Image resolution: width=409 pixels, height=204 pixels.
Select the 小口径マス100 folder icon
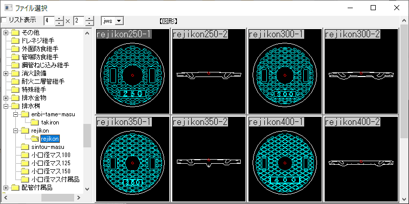(x=25, y=155)
